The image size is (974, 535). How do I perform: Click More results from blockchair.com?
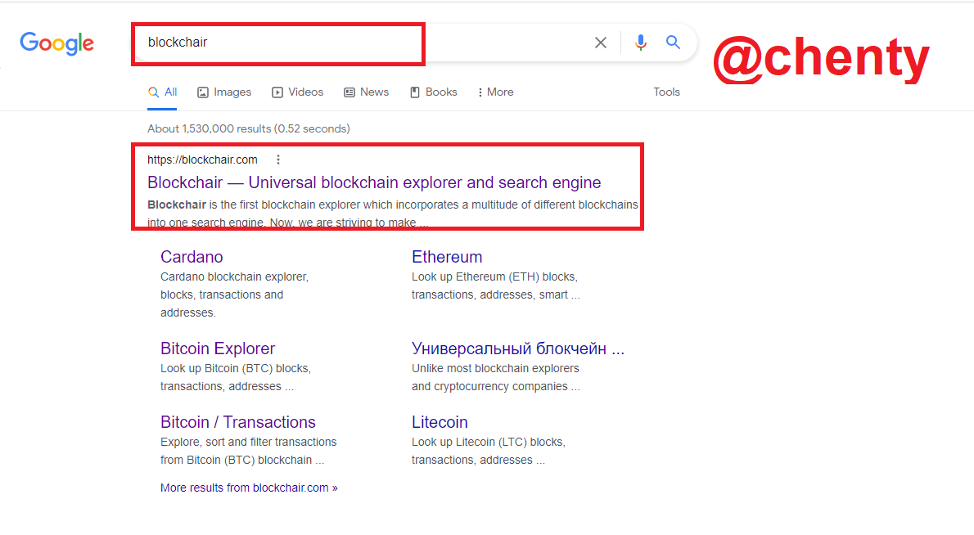point(249,488)
